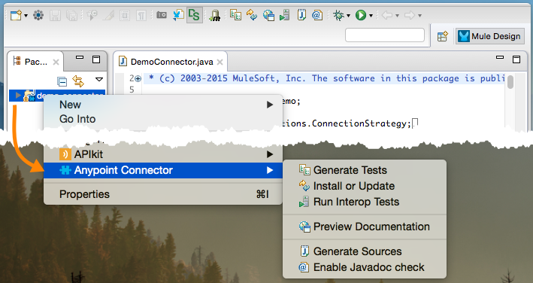This screenshot has height=283, width=533.
Task: Choose Go Into from the context menu
Action: [x=163, y=119]
